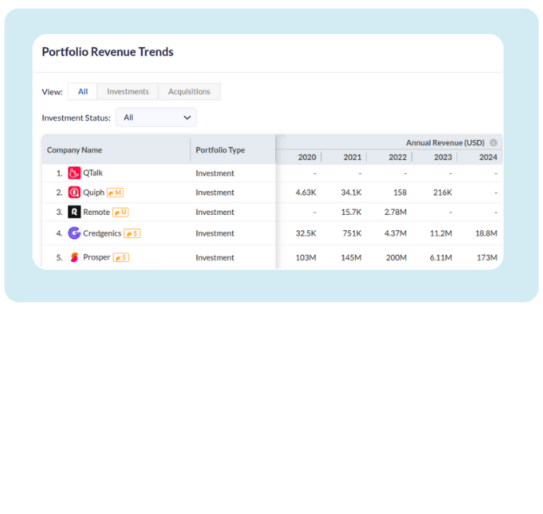Select Credgenics' 11.2M revenue cell
Viewport: 543px width, 514px height.
coord(441,233)
